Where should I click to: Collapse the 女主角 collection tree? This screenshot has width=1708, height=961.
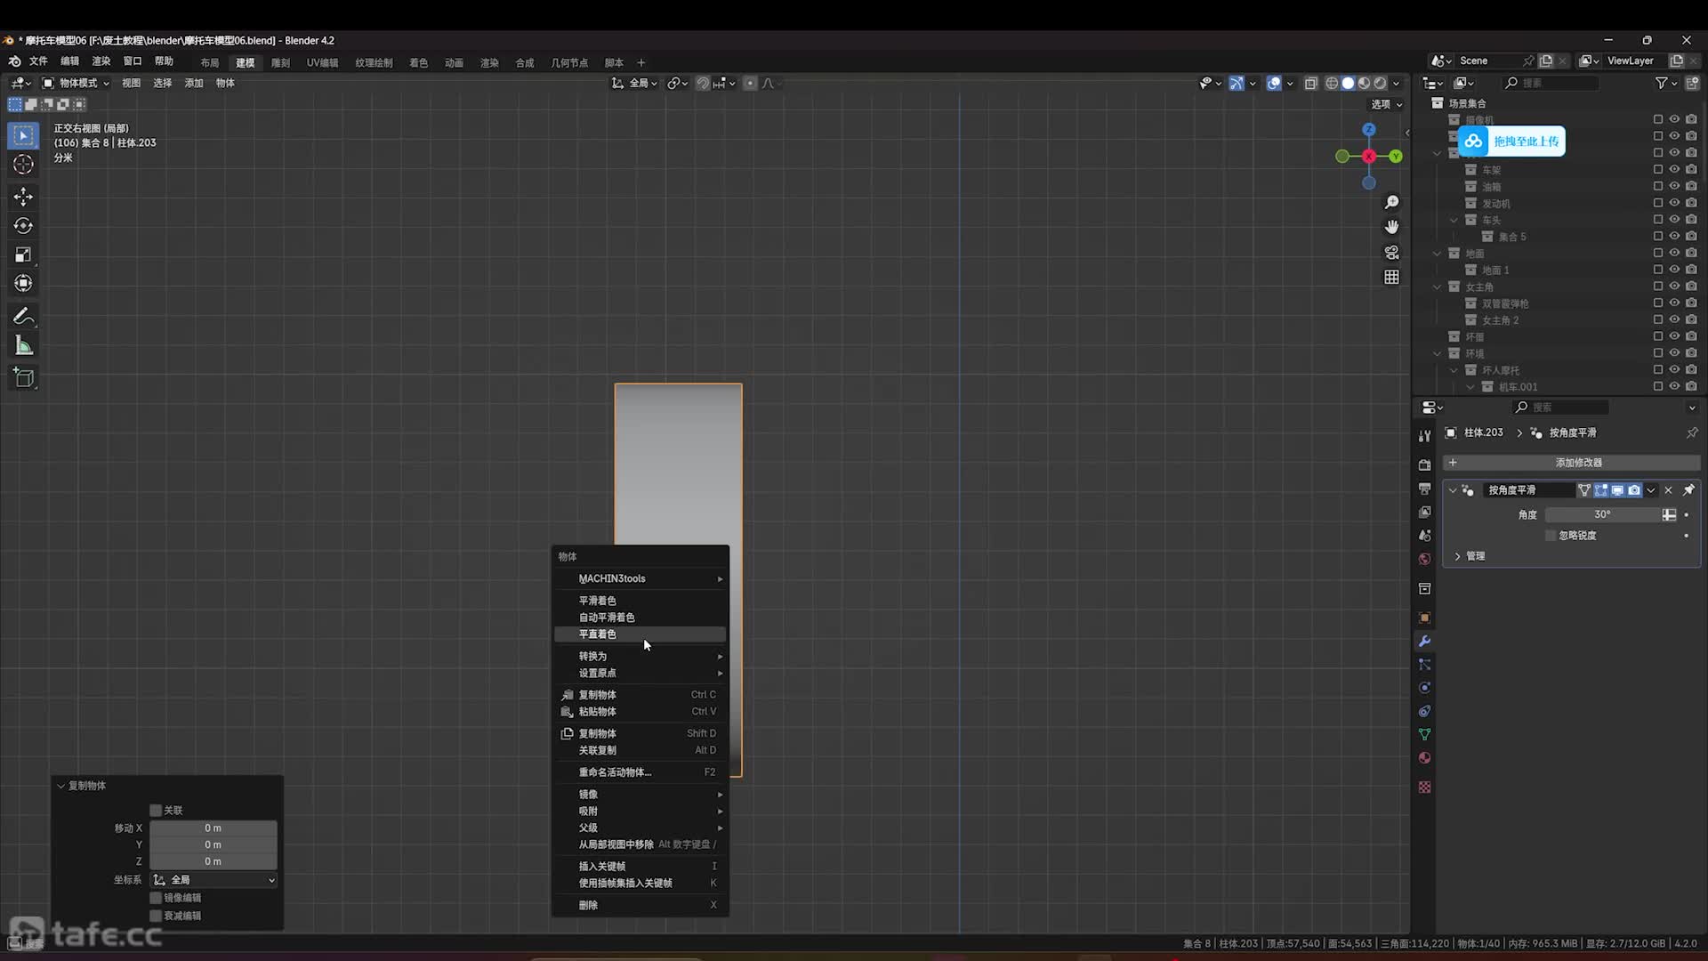1437,287
